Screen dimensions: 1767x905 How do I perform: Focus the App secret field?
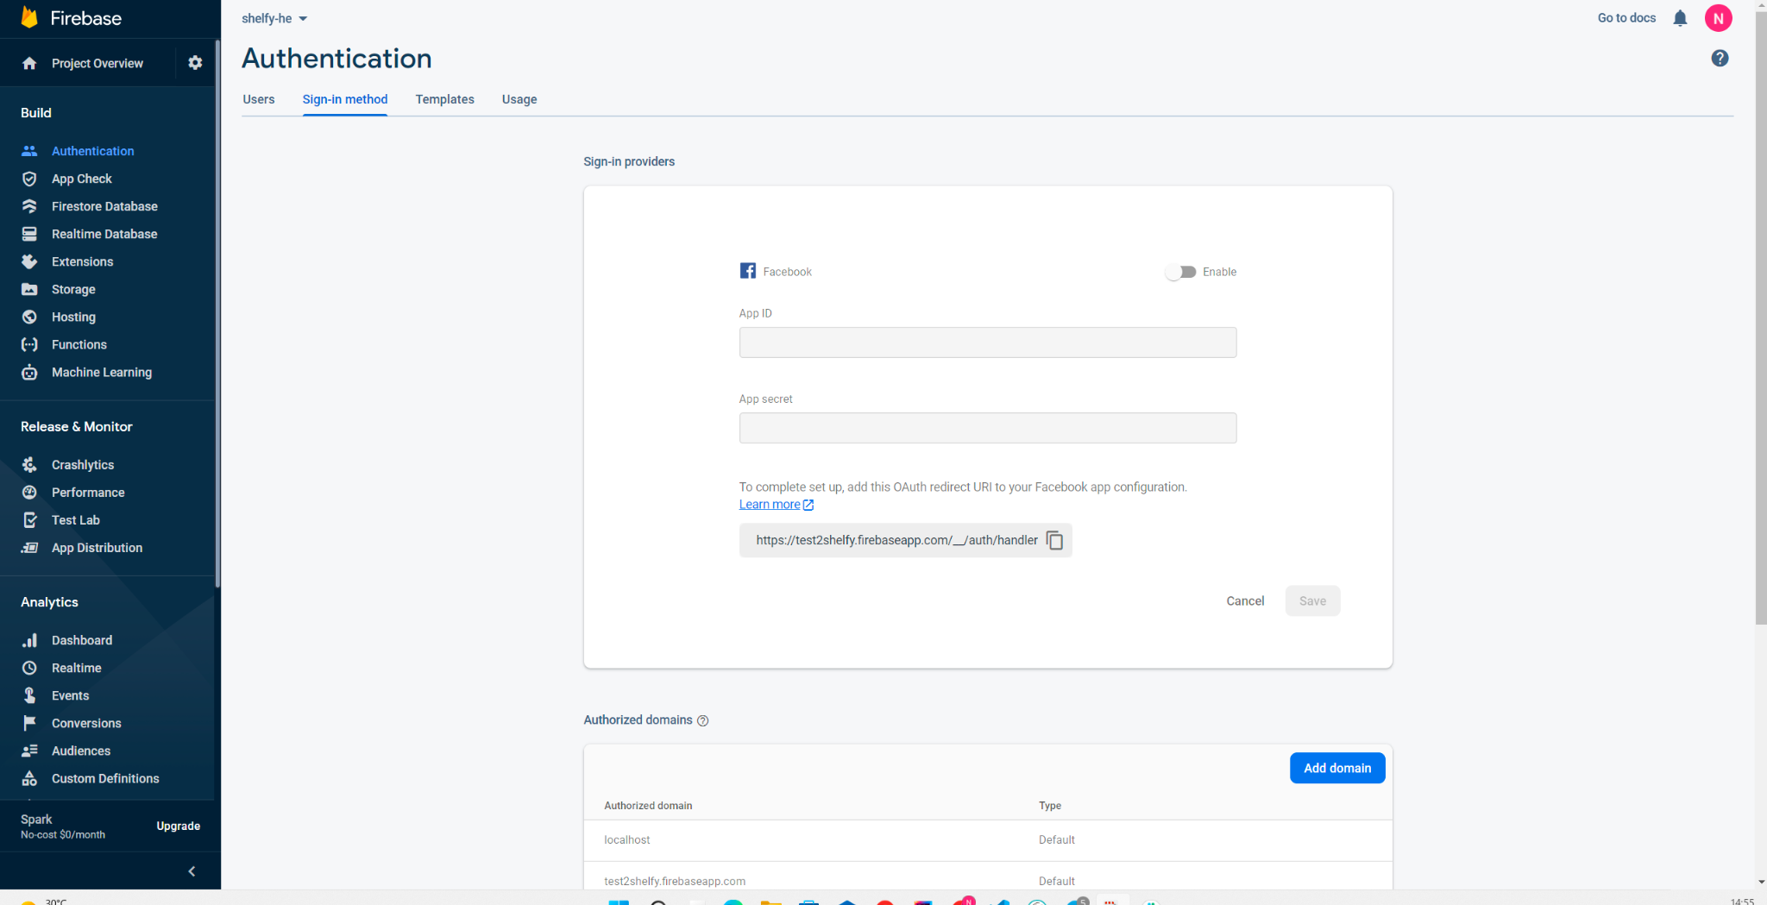tap(987, 428)
